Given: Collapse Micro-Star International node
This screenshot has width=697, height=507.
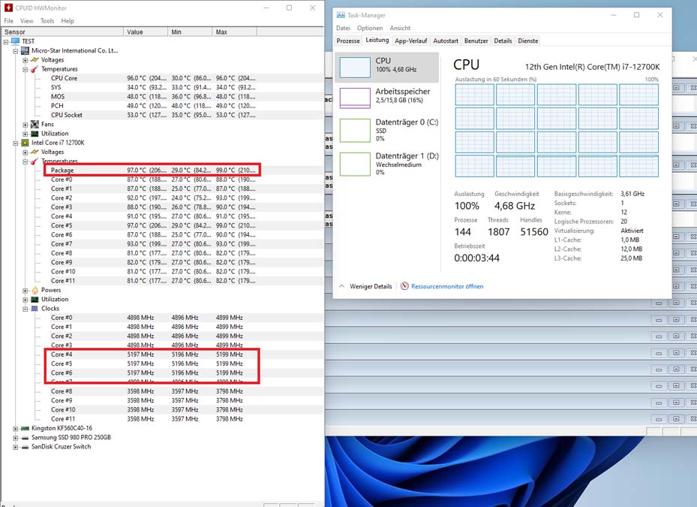Looking at the screenshot, I should pos(16,51).
